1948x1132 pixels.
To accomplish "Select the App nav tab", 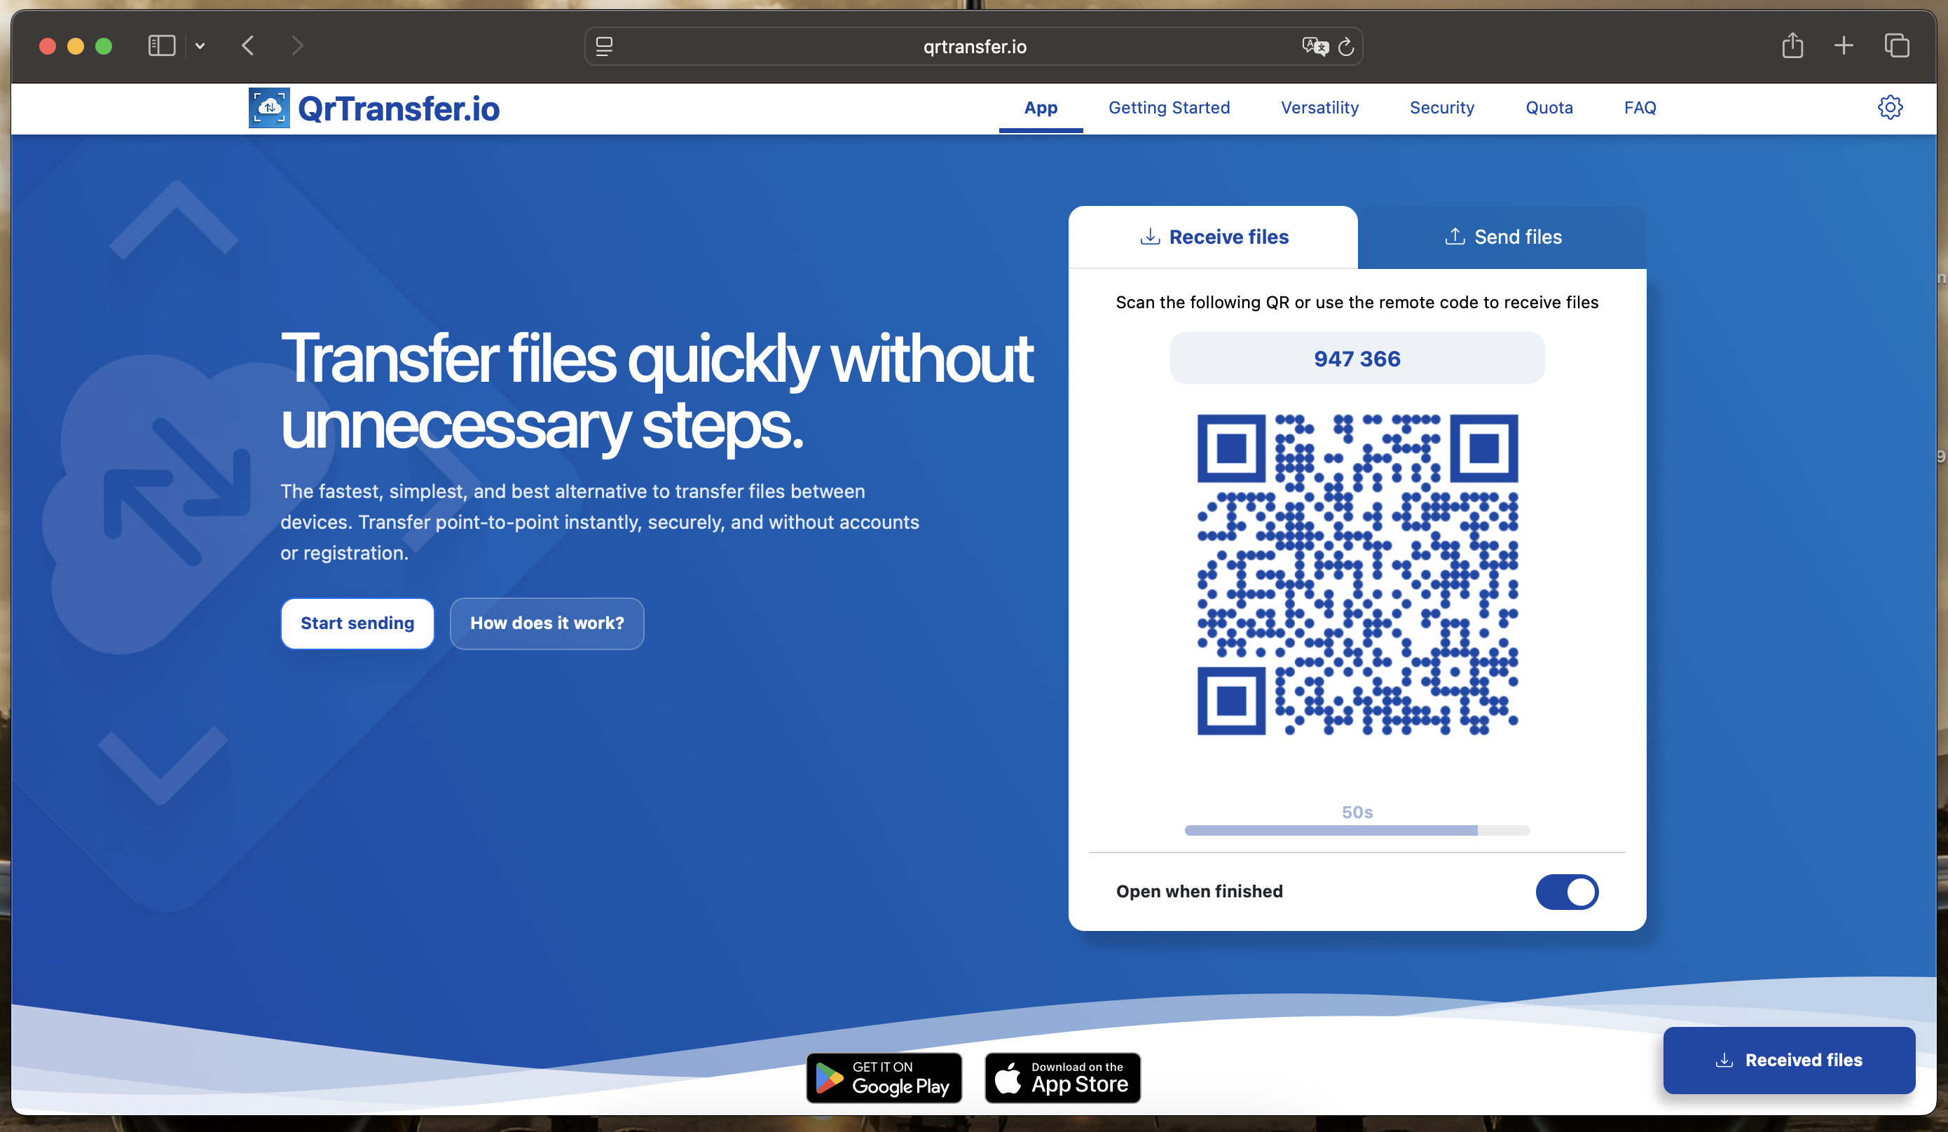I will pyautogui.click(x=1041, y=108).
